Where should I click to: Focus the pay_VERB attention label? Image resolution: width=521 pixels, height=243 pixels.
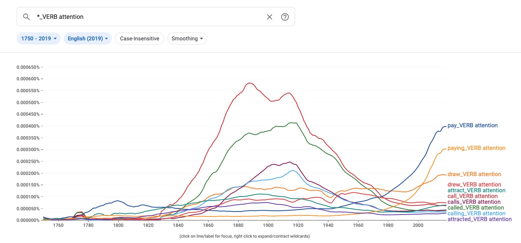[x=472, y=125]
